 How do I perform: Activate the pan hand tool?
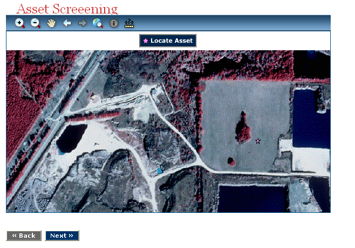pos(51,23)
